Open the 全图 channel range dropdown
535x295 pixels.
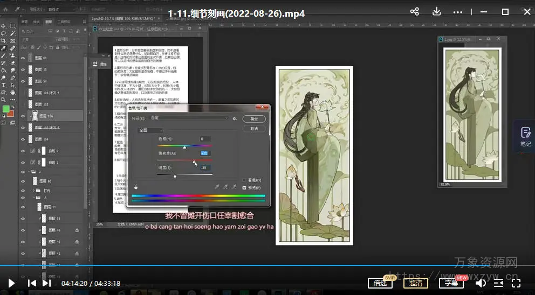(x=151, y=130)
